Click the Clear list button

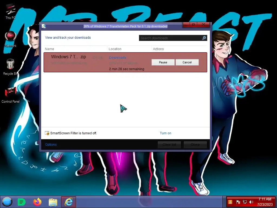[169, 145]
